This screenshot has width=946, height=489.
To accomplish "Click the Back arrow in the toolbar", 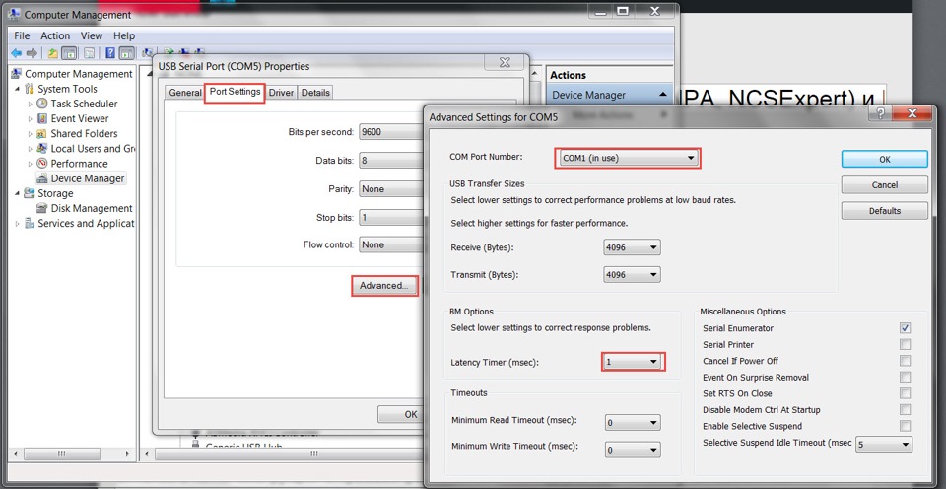I will [17, 53].
